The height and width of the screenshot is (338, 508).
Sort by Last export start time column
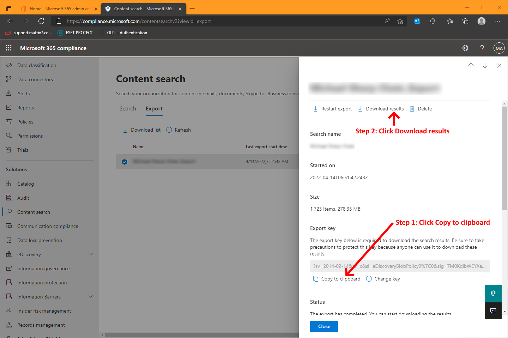click(266, 147)
